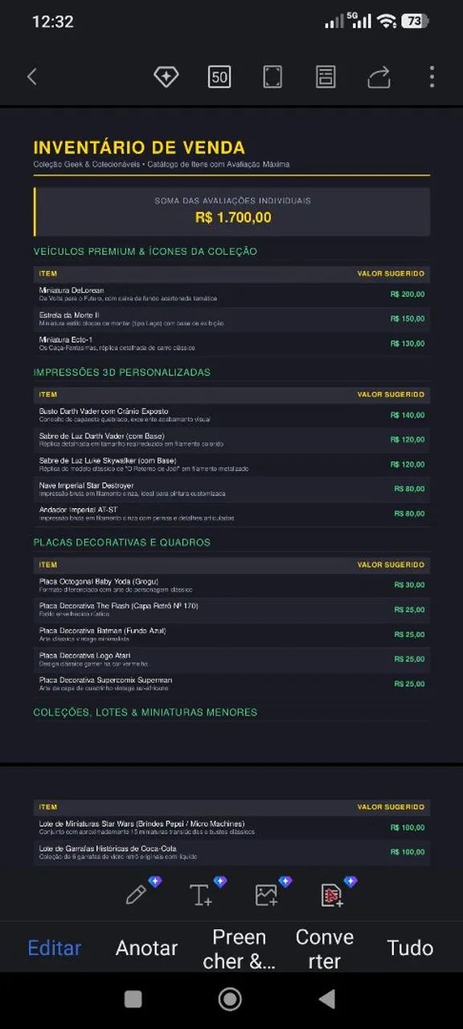Tap the back arrow icon
Image resolution: width=463 pixels, height=1029 pixels.
pyautogui.click(x=32, y=77)
